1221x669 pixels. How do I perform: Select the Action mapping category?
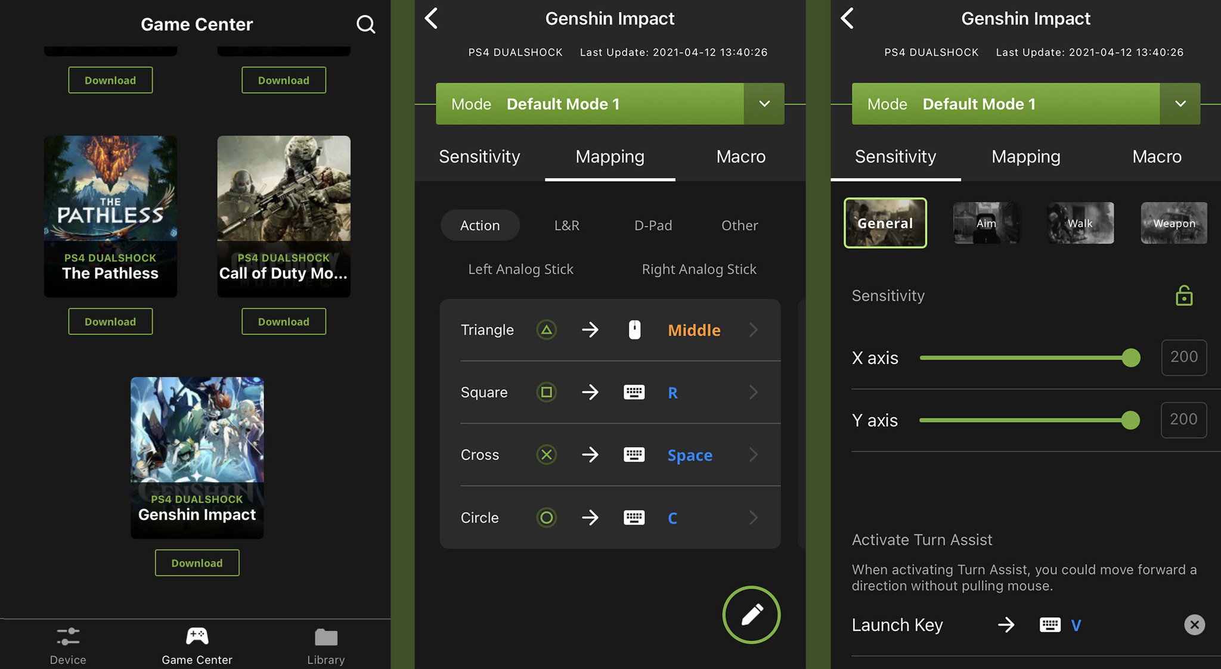480,225
